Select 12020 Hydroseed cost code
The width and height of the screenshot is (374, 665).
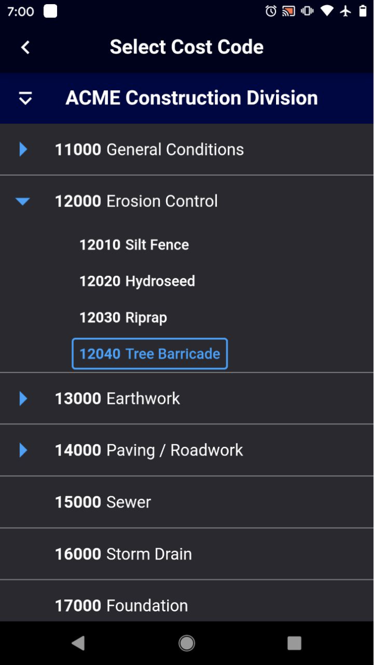pos(137,281)
